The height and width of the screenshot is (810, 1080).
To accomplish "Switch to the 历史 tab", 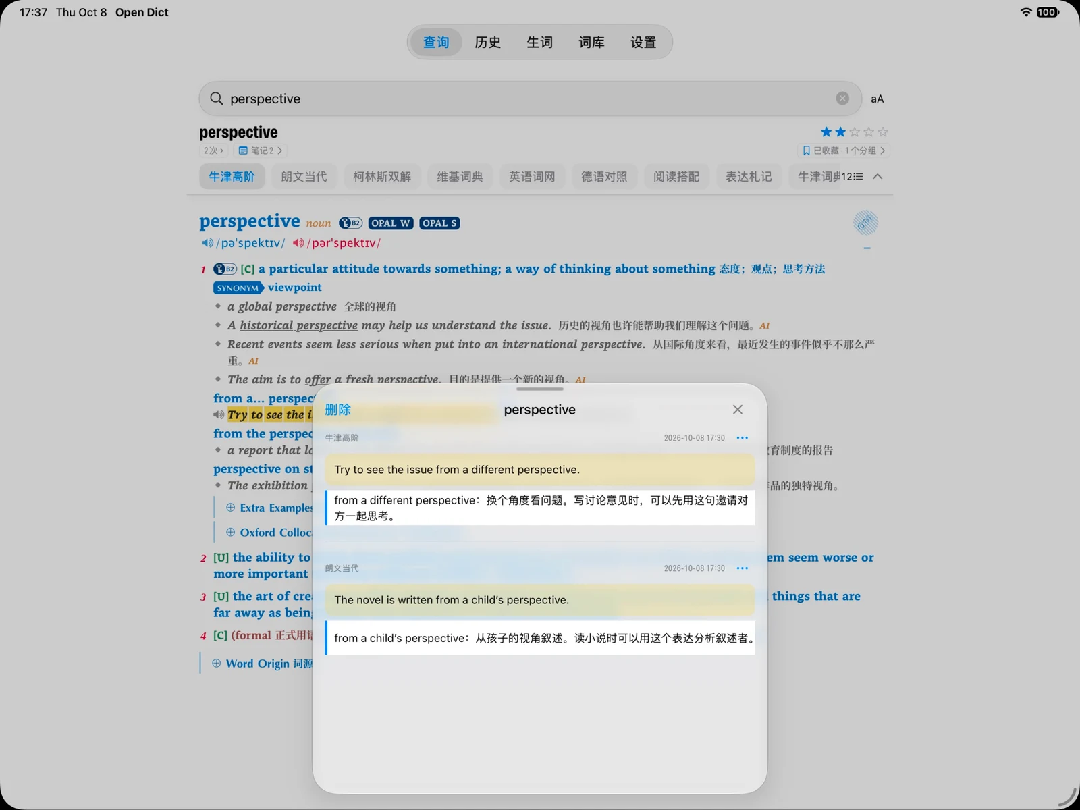I will click(487, 43).
